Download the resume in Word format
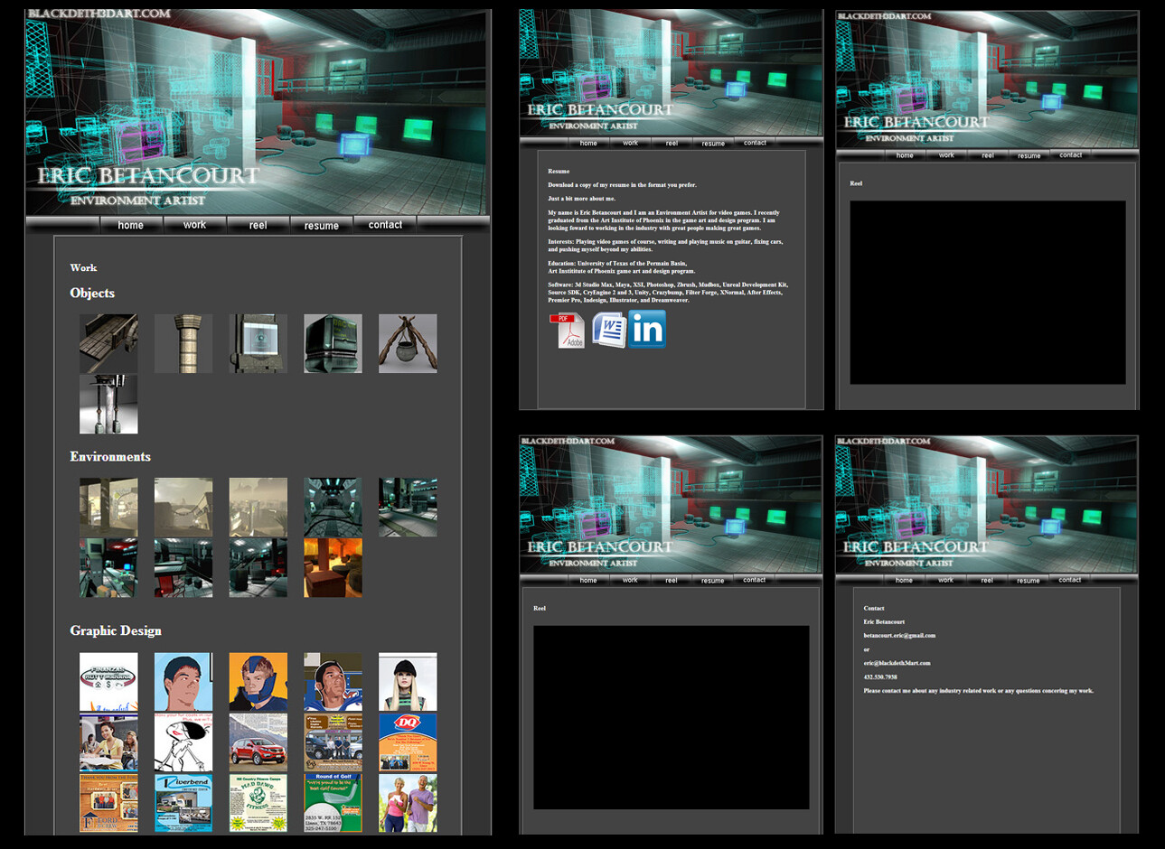Screen dimensions: 1165x849 click(x=608, y=331)
